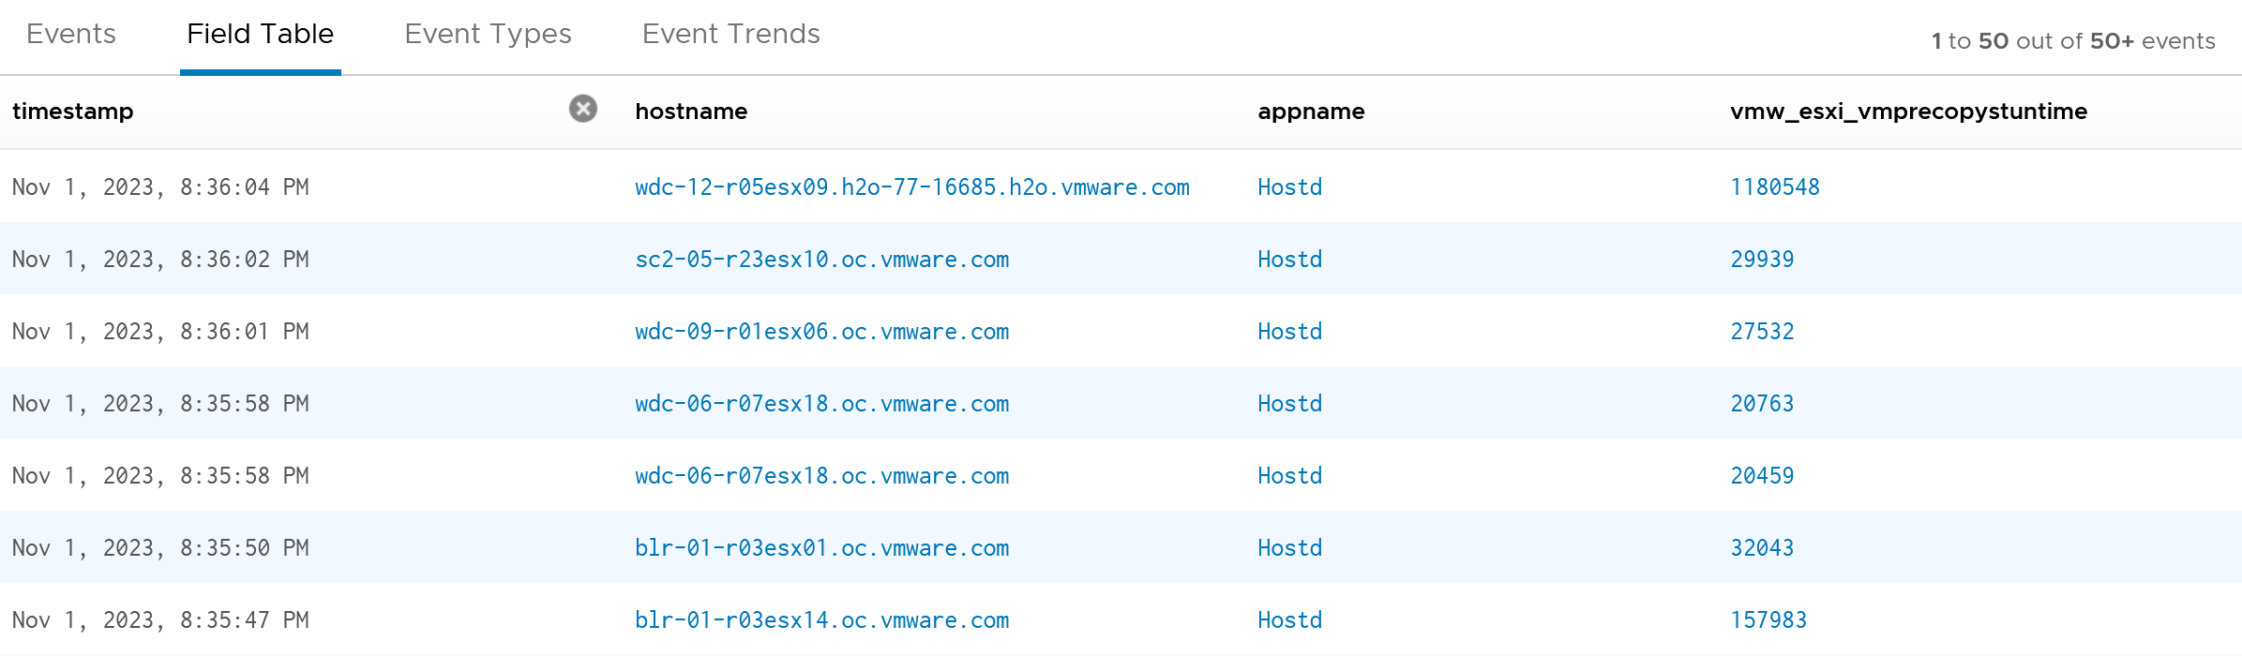Switch to the Events tab
Image resolution: width=2242 pixels, height=656 pixels.
[71, 35]
